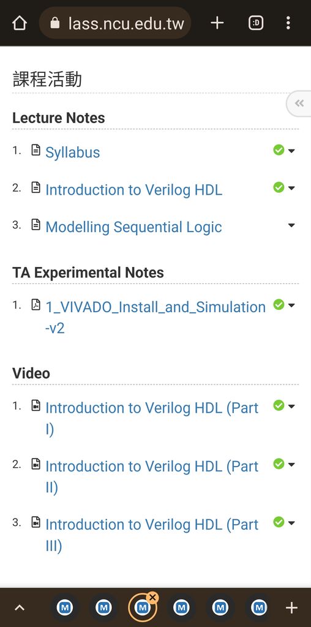This screenshot has height=627, width=311.
Task: Click the PDF icon beside VIVADO Install note
Action: [36, 305]
